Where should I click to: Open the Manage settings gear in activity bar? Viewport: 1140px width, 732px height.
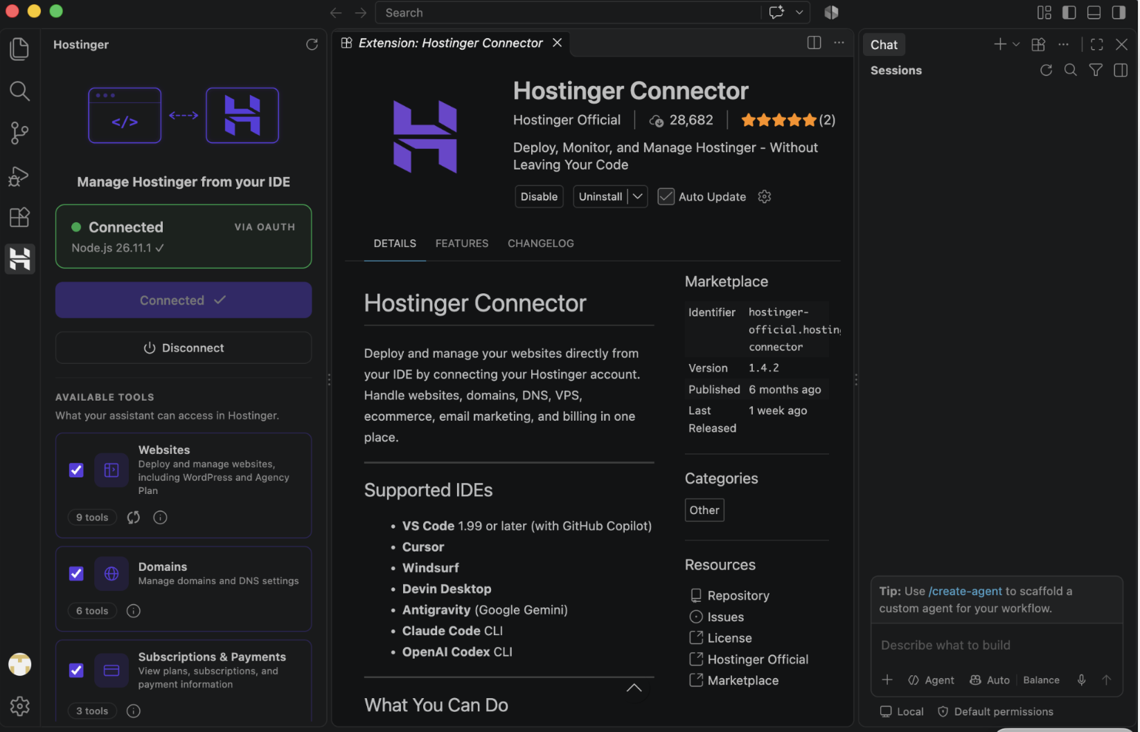tap(19, 706)
